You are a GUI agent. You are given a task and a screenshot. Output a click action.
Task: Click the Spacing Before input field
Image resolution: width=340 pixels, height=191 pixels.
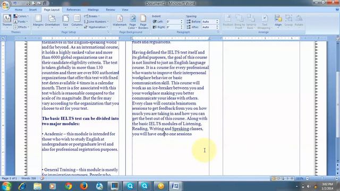pyautogui.click(x=209, y=22)
